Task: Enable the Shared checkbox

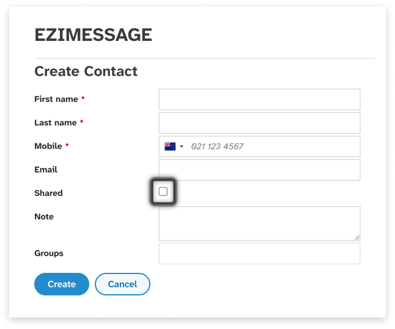Action: point(163,192)
